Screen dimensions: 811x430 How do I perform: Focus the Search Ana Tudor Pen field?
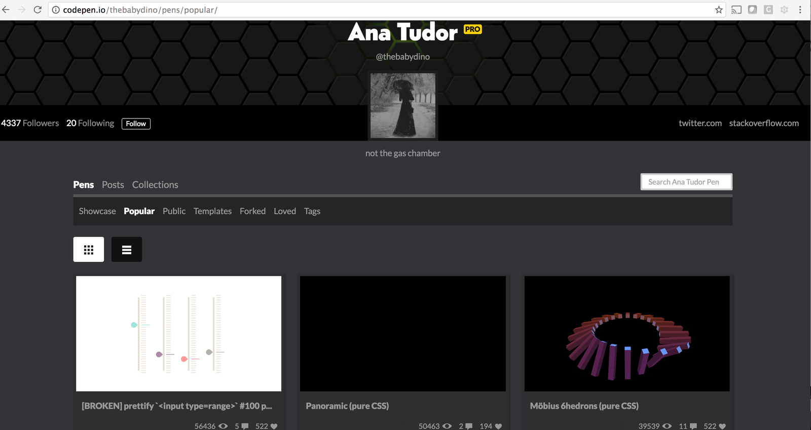[x=686, y=182]
